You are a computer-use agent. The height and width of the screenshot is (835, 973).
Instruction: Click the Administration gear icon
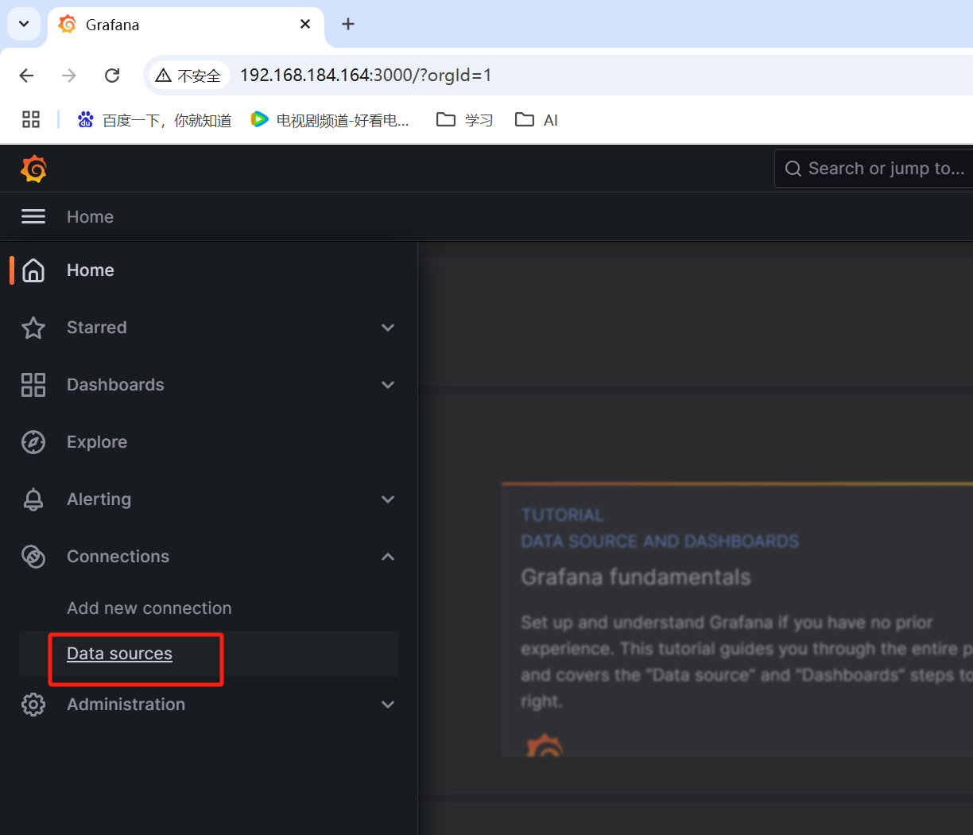pyautogui.click(x=33, y=705)
